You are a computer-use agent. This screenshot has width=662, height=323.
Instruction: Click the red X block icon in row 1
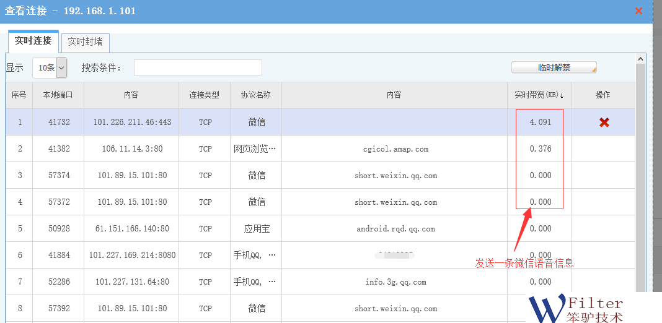pos(604,123)
